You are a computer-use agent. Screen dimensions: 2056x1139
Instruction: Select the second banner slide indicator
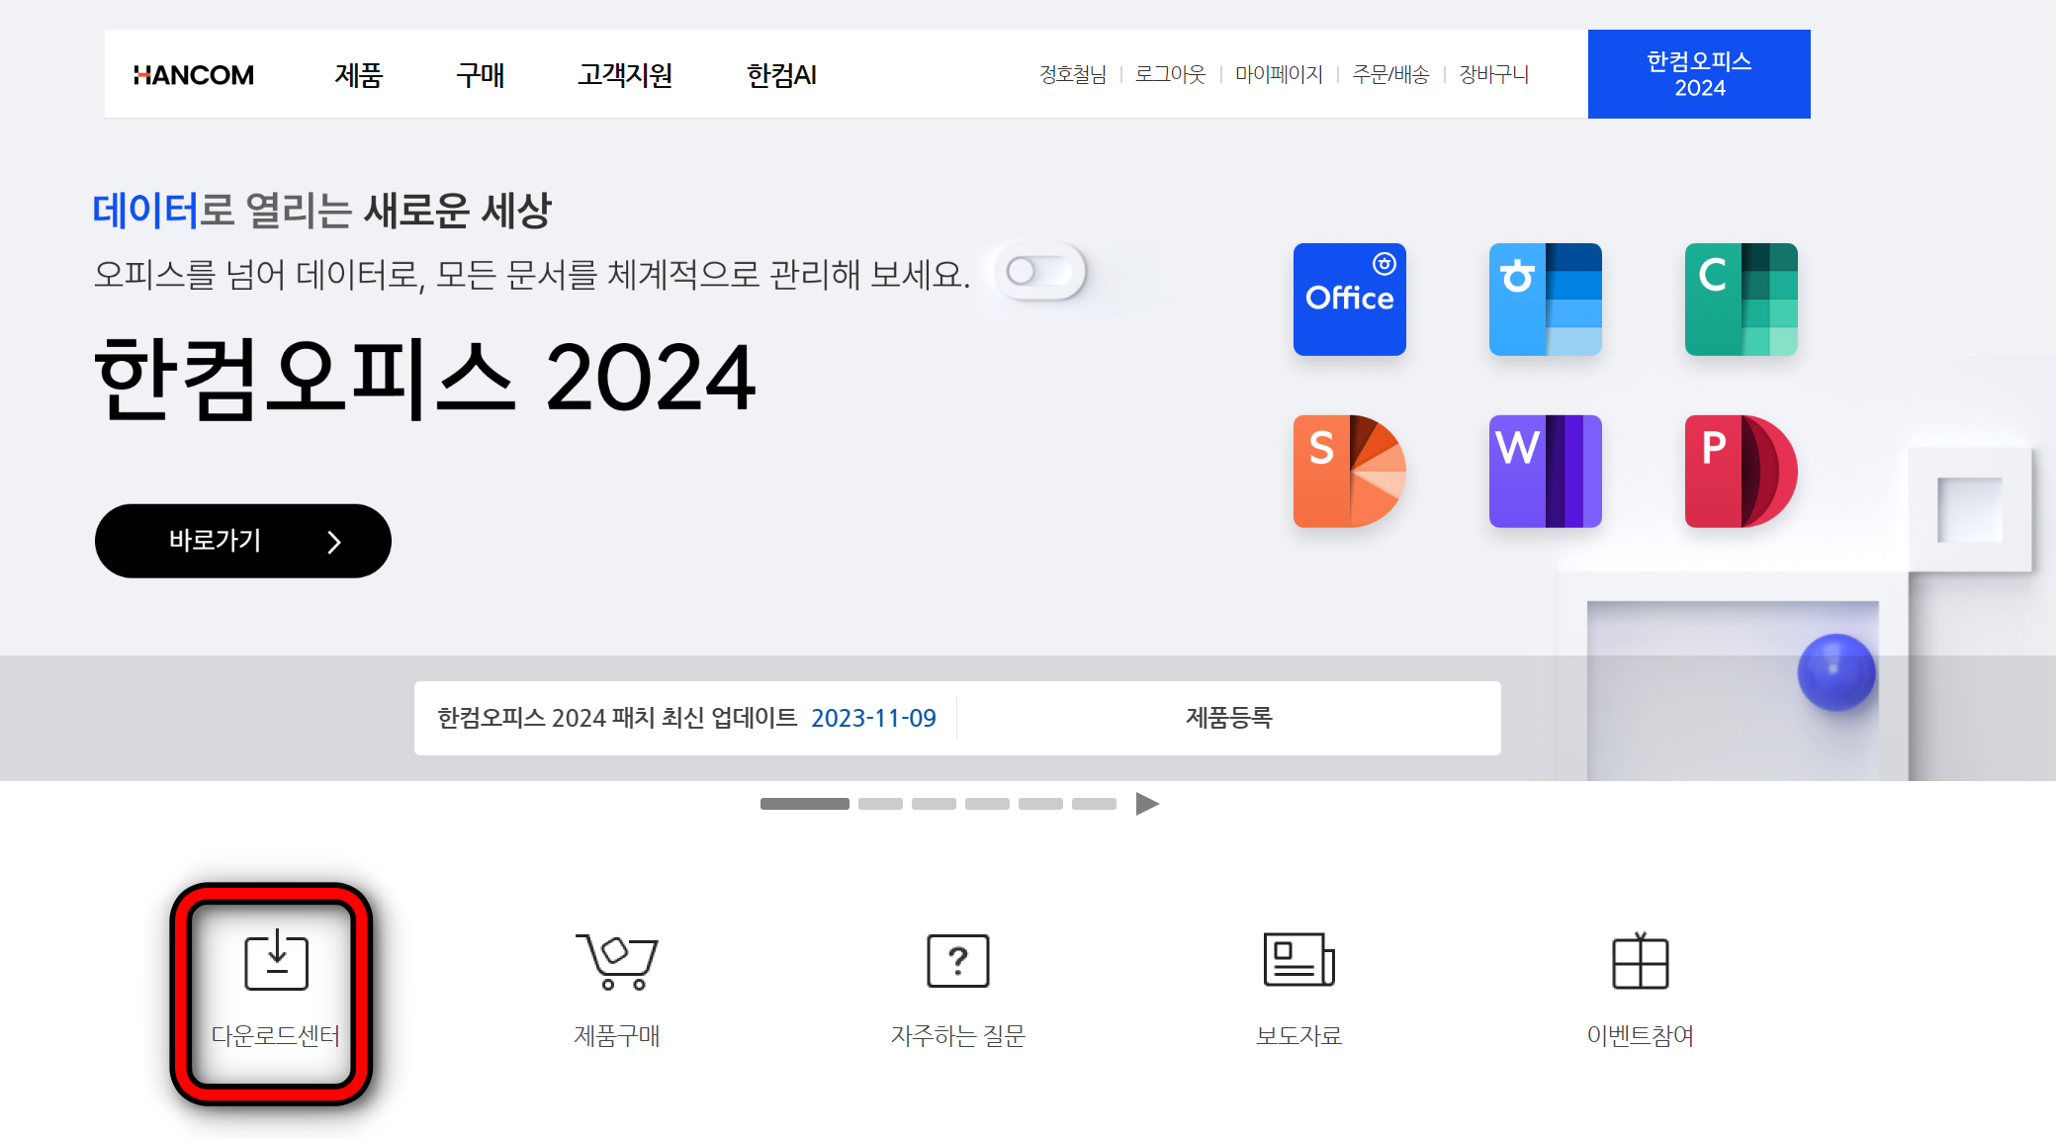(880, 804)
